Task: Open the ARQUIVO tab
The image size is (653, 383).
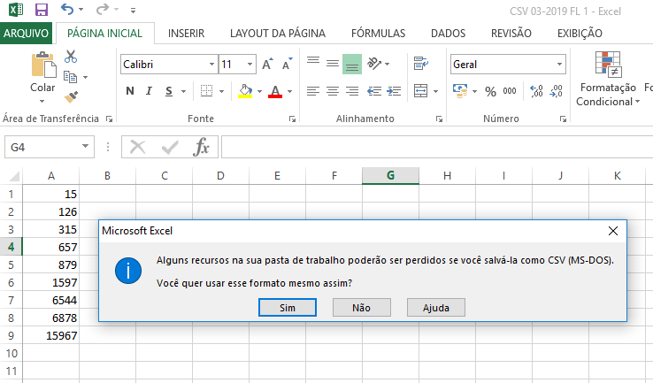Action: 26,33
